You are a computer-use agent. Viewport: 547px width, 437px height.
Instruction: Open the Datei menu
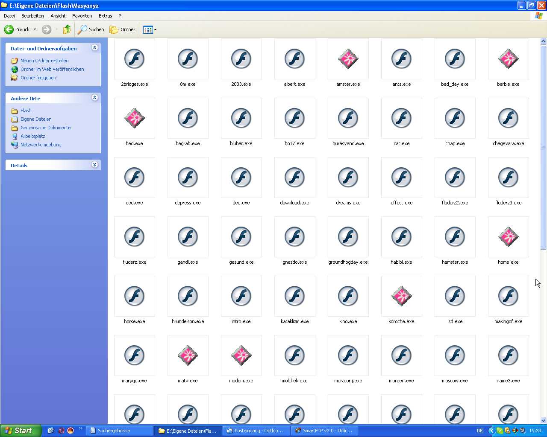pos(9,16)
